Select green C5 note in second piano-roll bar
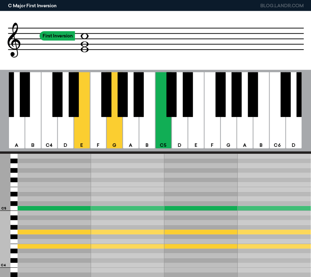 128,208
